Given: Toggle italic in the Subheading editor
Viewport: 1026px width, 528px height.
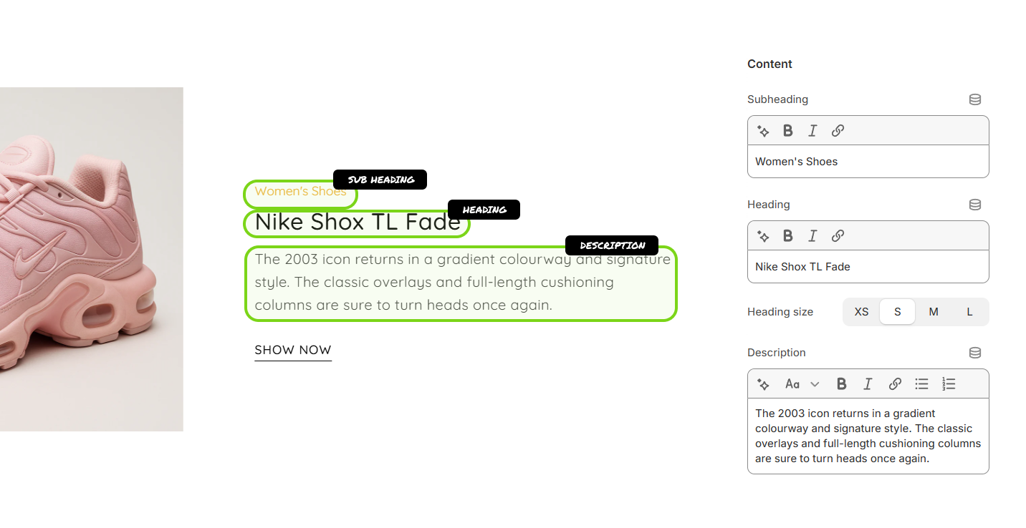Looking at the screenshot, I should 812,131.
